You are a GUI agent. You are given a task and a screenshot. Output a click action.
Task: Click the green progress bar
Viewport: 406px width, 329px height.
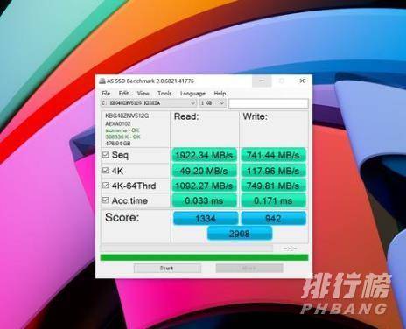point(204,257)
